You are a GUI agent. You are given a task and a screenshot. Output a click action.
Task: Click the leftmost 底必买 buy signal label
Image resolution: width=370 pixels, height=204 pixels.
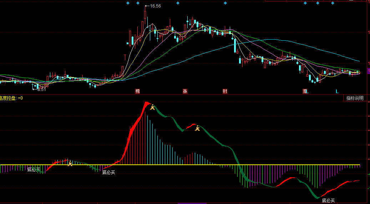[x=34, y=169]
